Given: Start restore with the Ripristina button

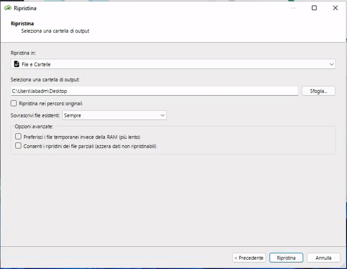Looking at the screenshot, I should [x=286, y=258].
